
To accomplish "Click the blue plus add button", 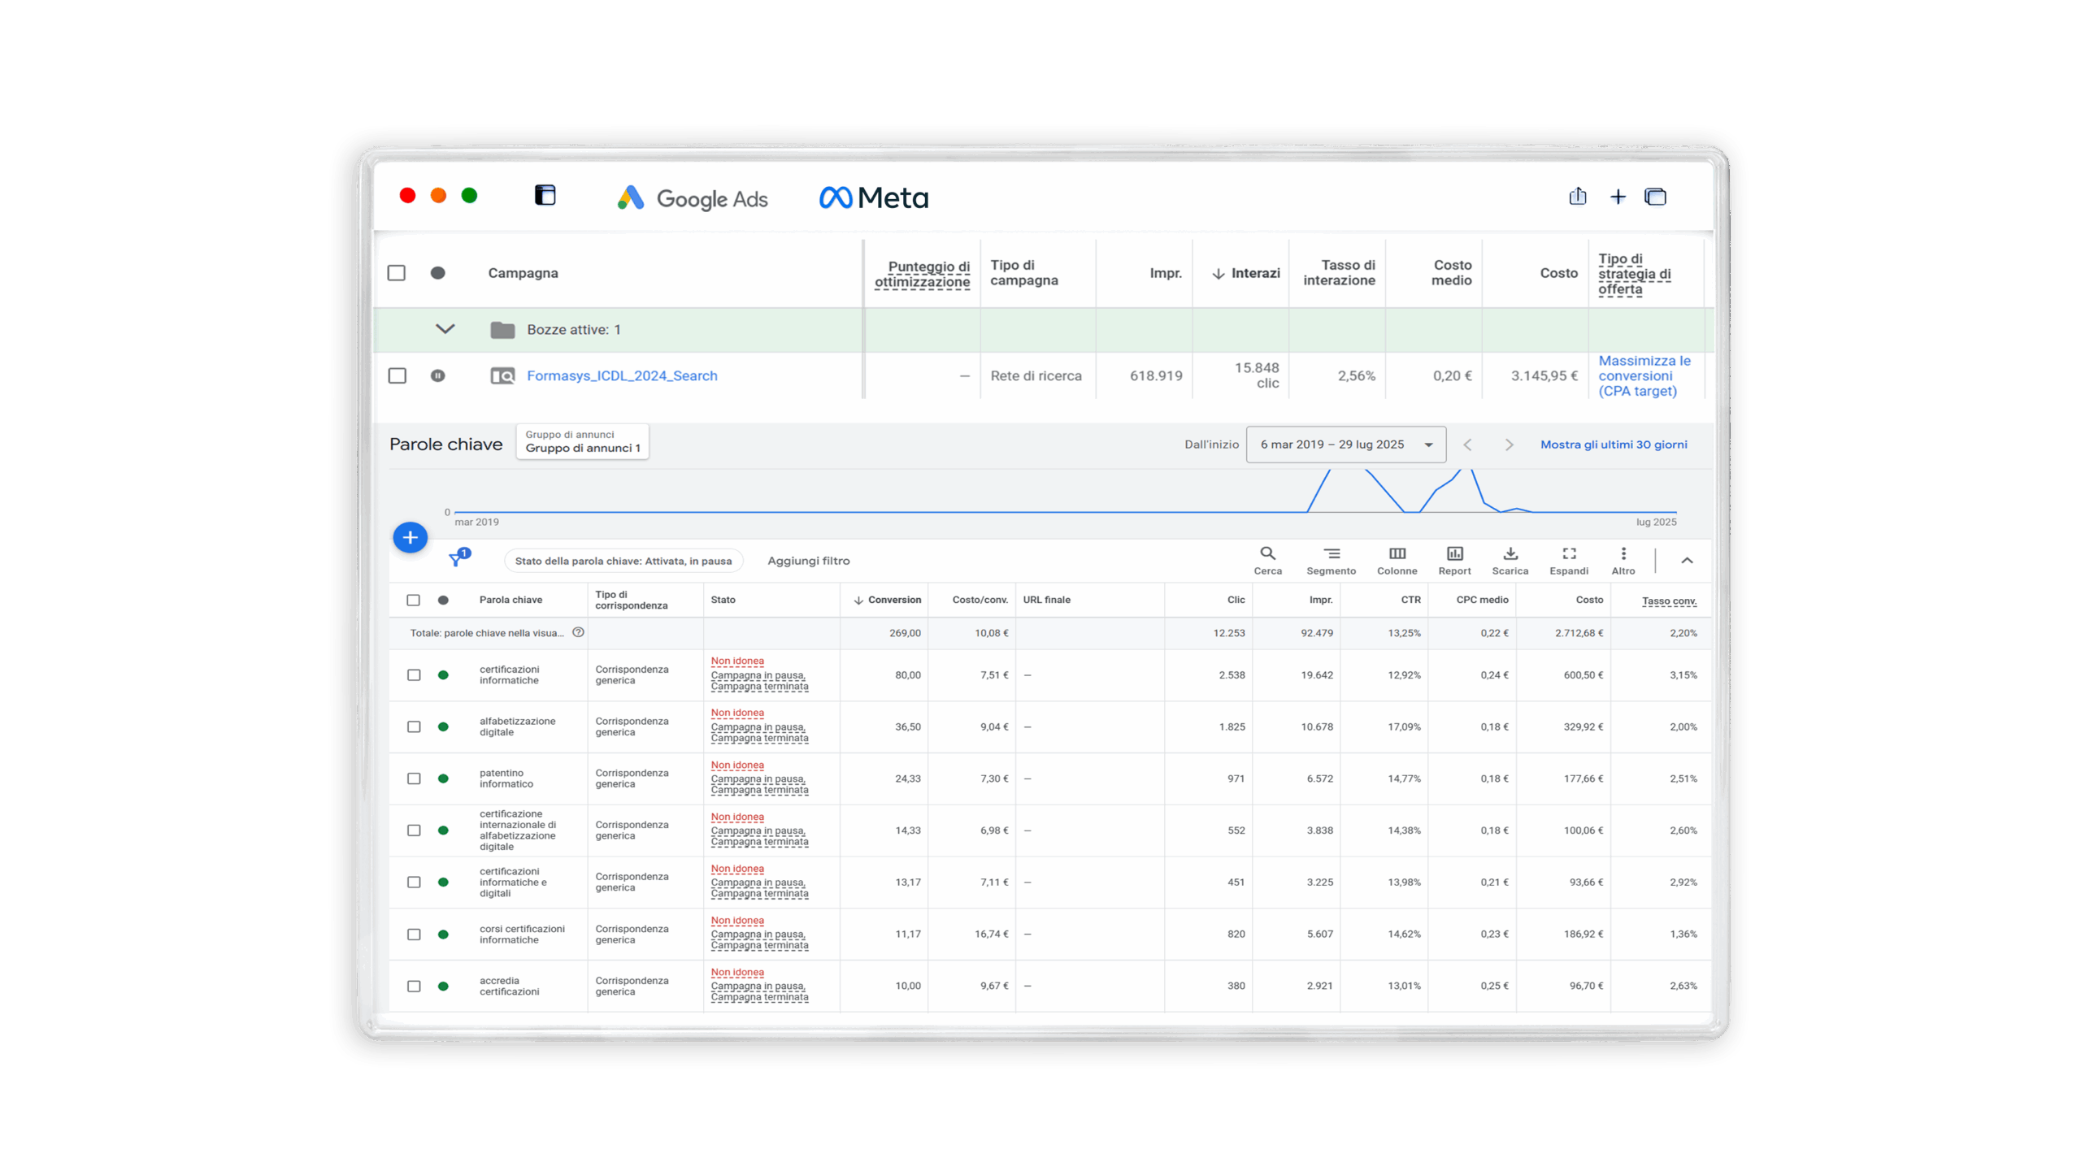I will point(410,537).
